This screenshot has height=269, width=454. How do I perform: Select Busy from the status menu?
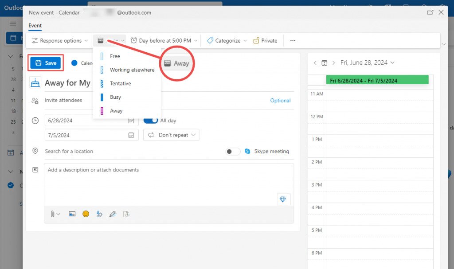click(115, 97)
